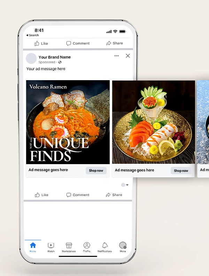Viewport: 209px width, 276px height.
Task: Tap the 8:41 clock in the status bar
Action: (x=39, y=30)
